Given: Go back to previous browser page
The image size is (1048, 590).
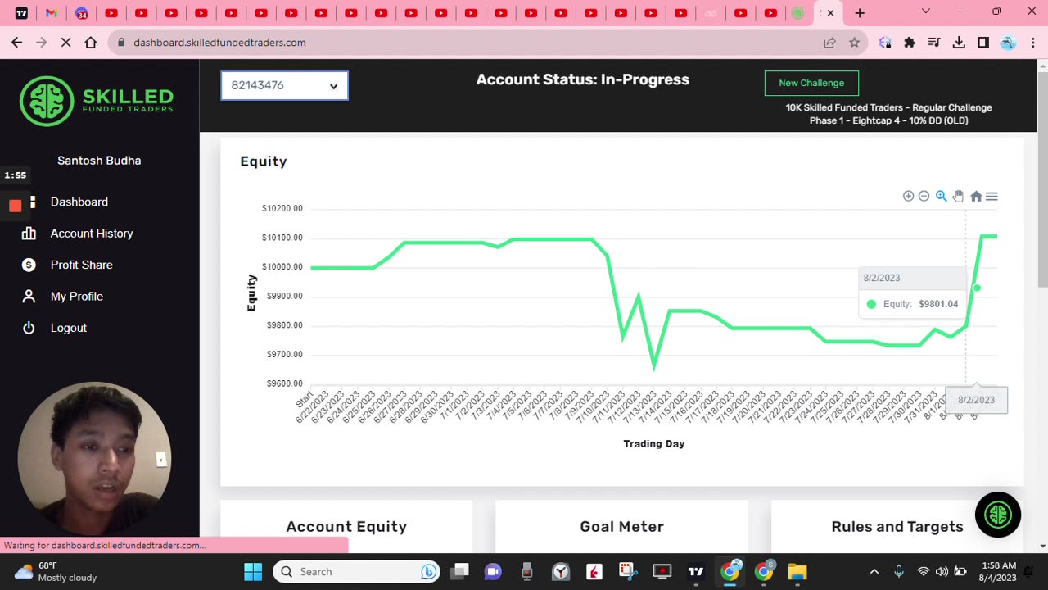Looking at the screenshot, I should click(17, 43).
